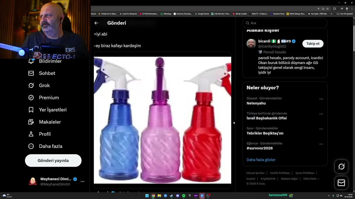Open Meyhaneci Dimitri account avatar
Screen dimensions: 355x199
[x=33, y=182]
